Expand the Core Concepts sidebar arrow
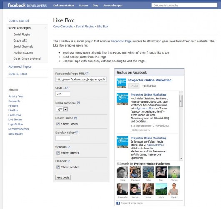The image size is (221, 209). point(45,28)
